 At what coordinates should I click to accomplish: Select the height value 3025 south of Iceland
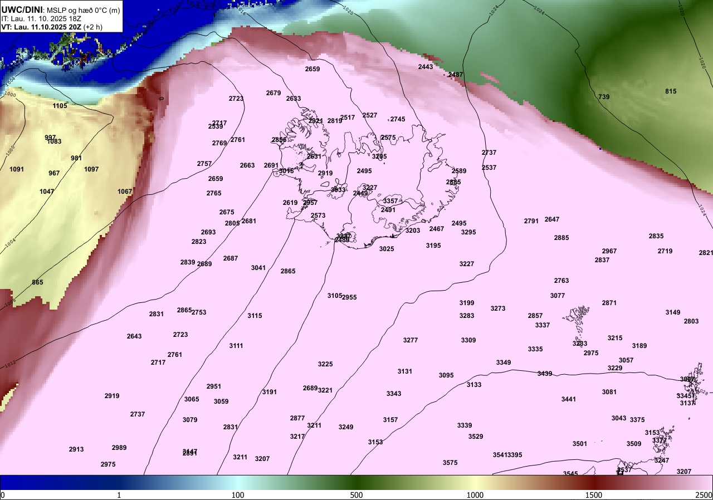pyautogui.click(x=387, y=249)
